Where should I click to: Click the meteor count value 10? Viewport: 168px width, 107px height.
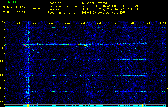click(x=39, y=12)
